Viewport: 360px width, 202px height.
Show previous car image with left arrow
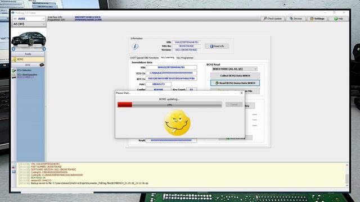pos(13,49)
